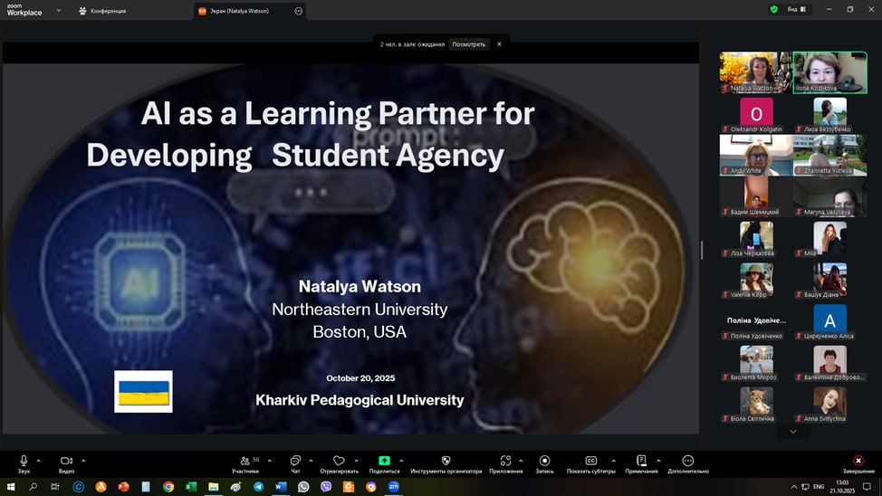Open the Приложения apps icon

tap(505, 461)
